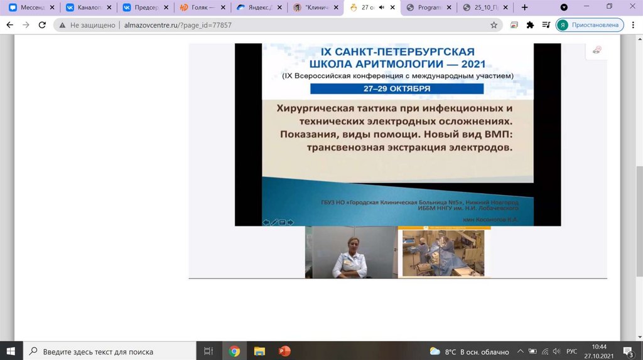
Task: Open the Chrome three-dot menu
Action: point(633,25)
